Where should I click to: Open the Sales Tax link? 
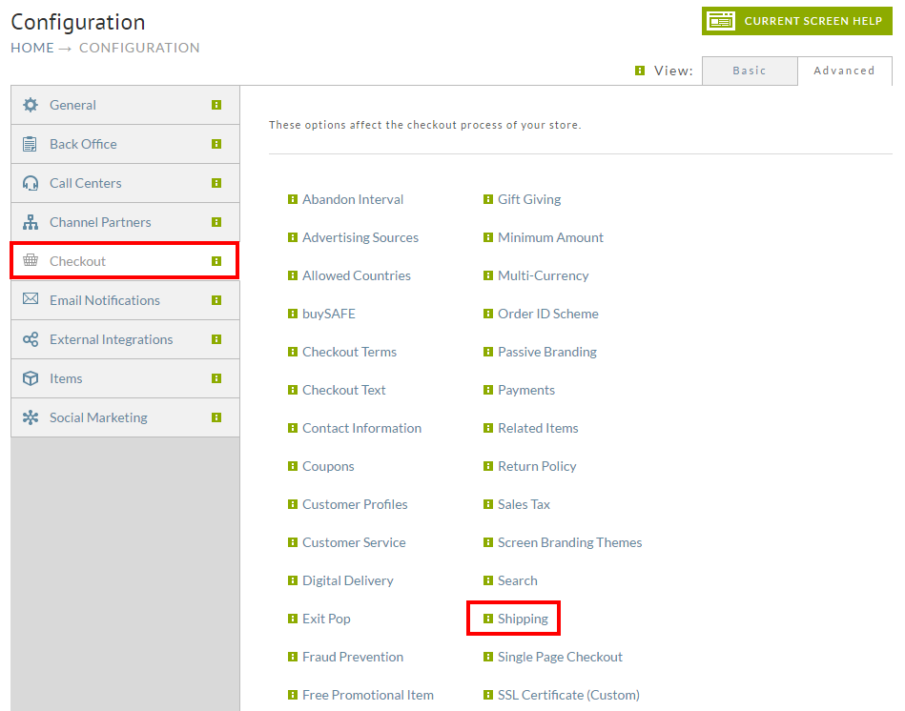[x=524, y=504]
